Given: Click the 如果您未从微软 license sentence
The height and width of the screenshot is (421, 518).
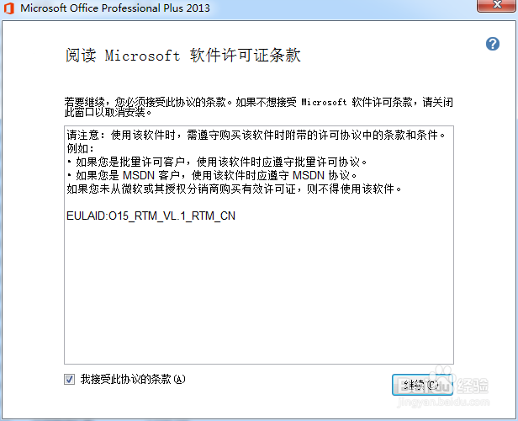Looking at the screenshot, I should tap(235, 189).
